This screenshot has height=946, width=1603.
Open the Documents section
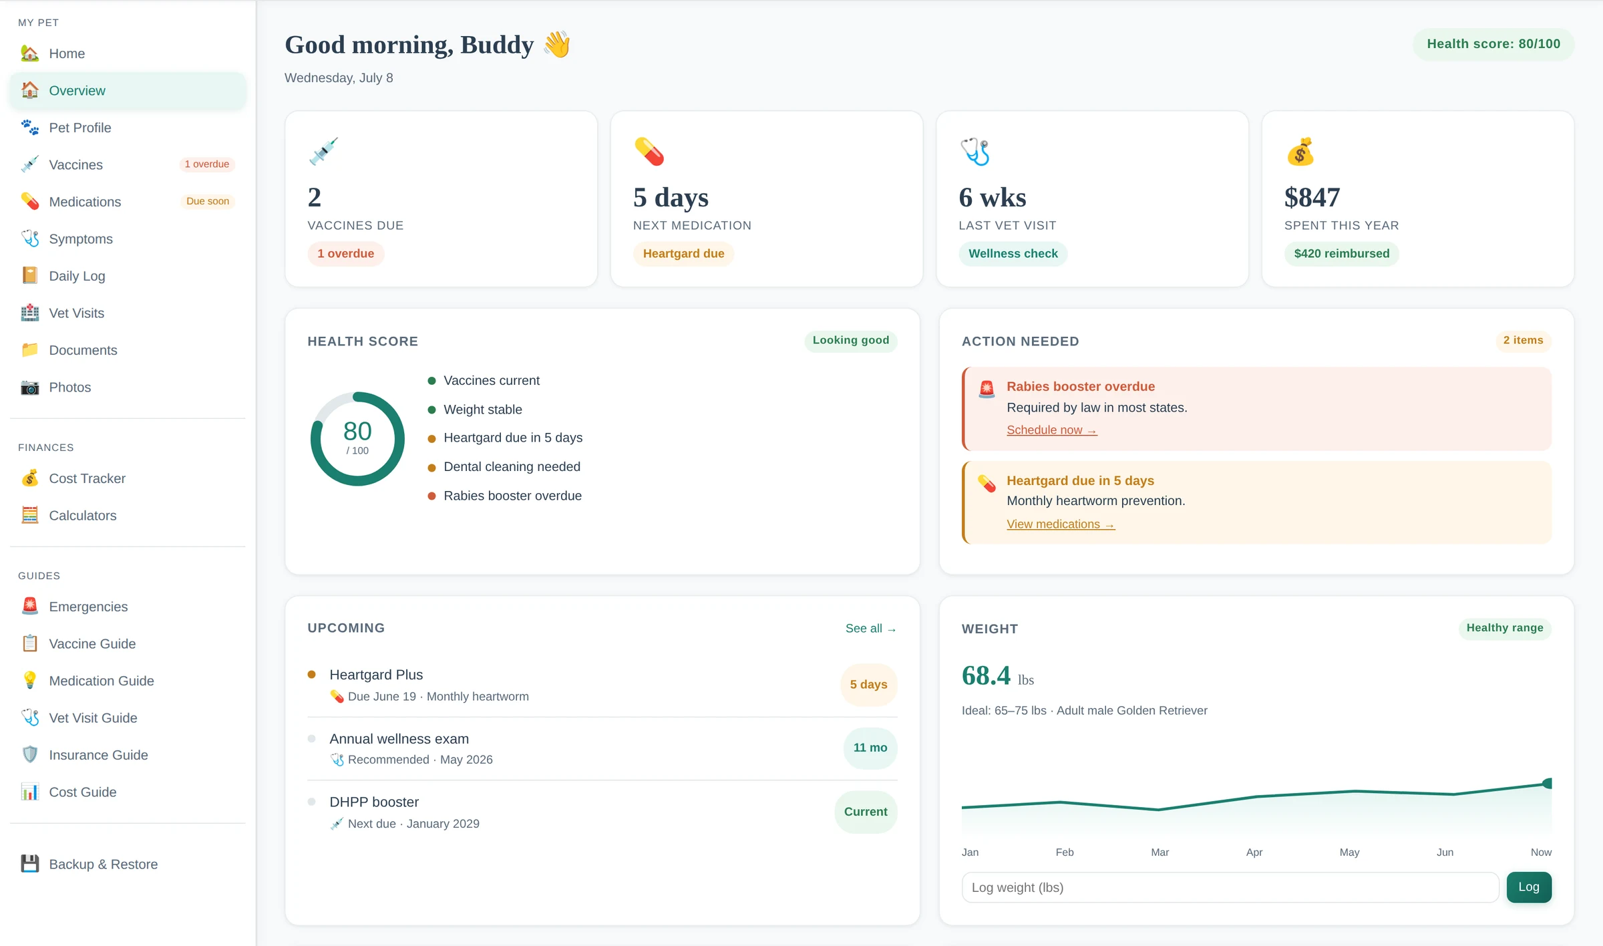(x=128, y=350)
